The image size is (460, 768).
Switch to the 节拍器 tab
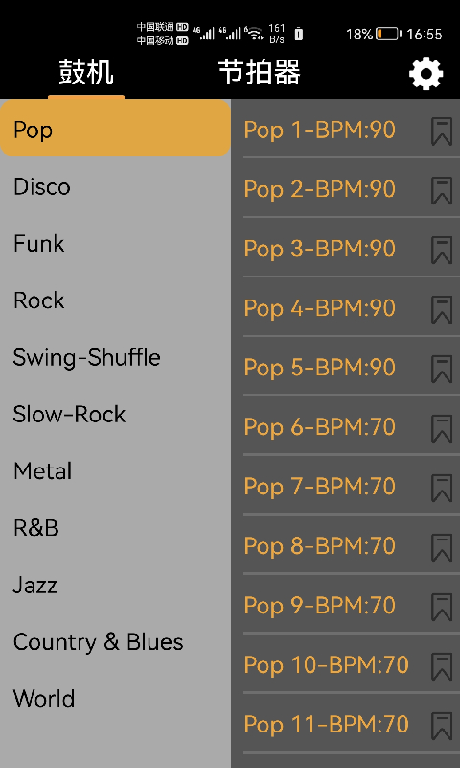point(259,73)
